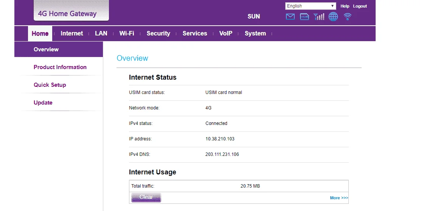Open Product Information in the sidebar
421x211 pixels.
60,67
